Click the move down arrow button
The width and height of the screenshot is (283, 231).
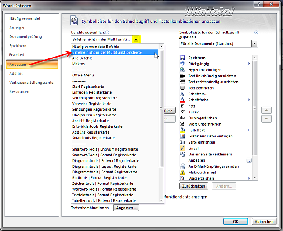266,119
